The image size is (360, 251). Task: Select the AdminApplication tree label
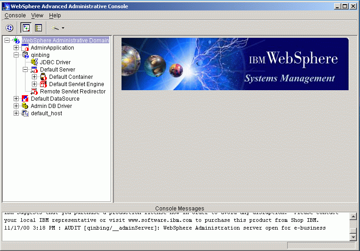[x=52, y=47]
